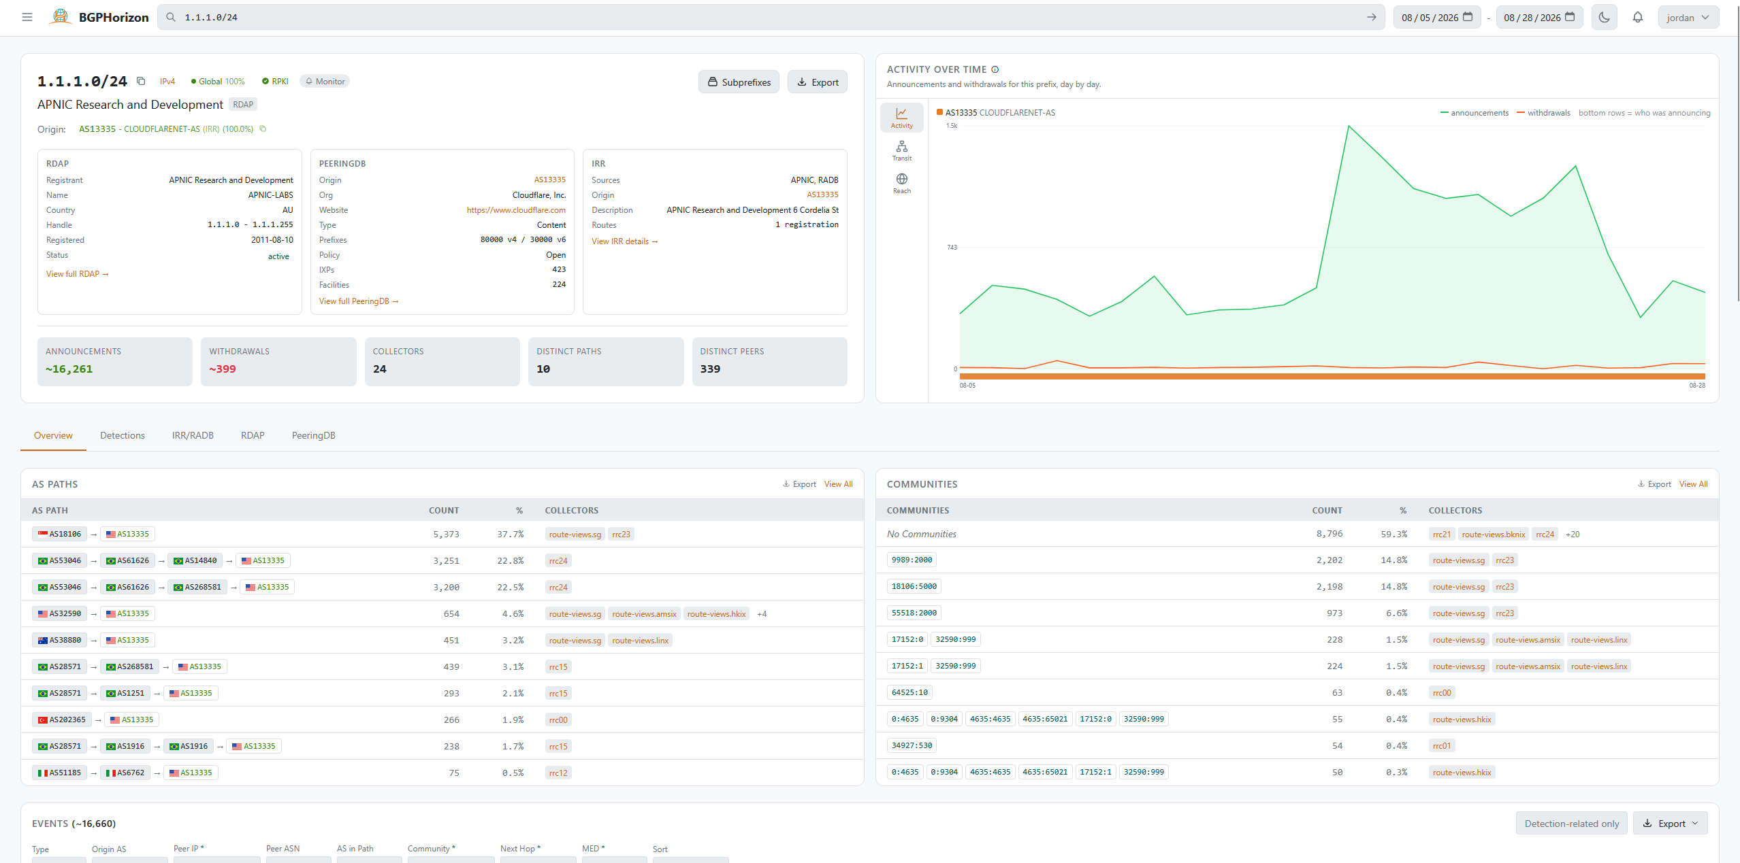Open View full PeeringDB link
Viewport: 1740px width, 863px height.
[359, 301]
